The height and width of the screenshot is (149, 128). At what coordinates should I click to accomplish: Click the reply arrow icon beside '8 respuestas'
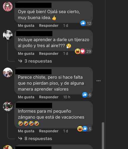click(20, 139)
